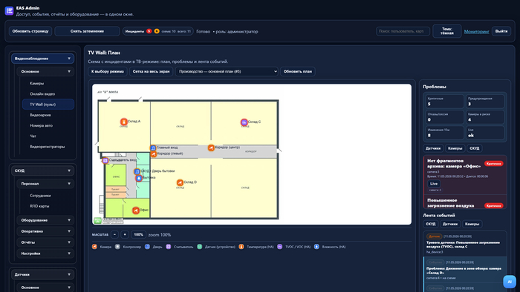Click the TVOC / VOC (HA) legend icon
The height and width of the screenshot is (292, 520).
[x=279, y=247]
